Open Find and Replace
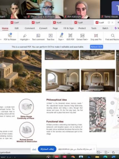The image size is (119, 159). 112,37
